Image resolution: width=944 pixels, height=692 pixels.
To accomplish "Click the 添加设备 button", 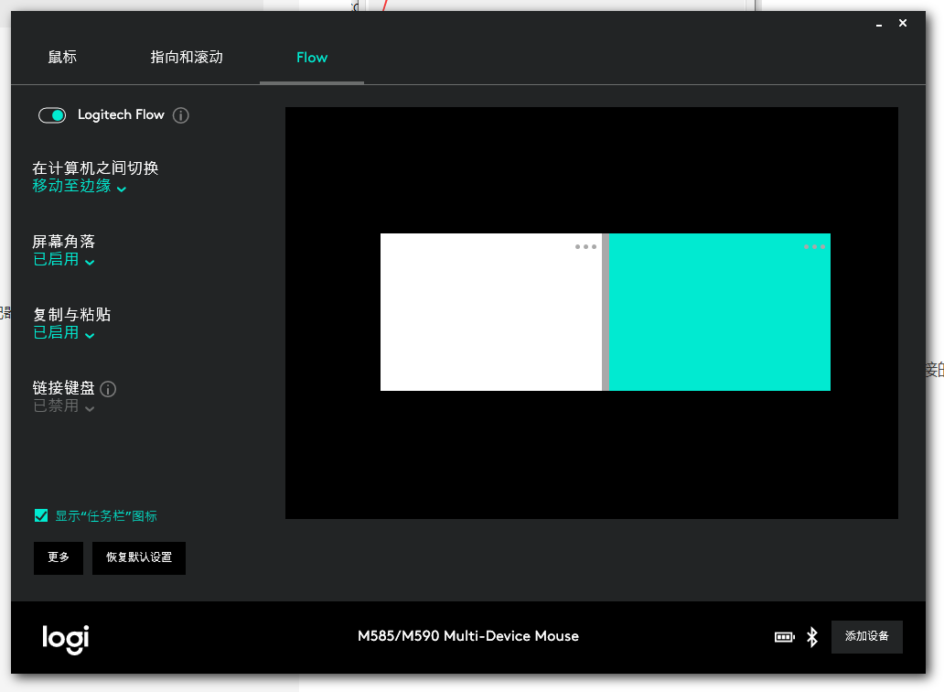I will click(x=866, y=636).
